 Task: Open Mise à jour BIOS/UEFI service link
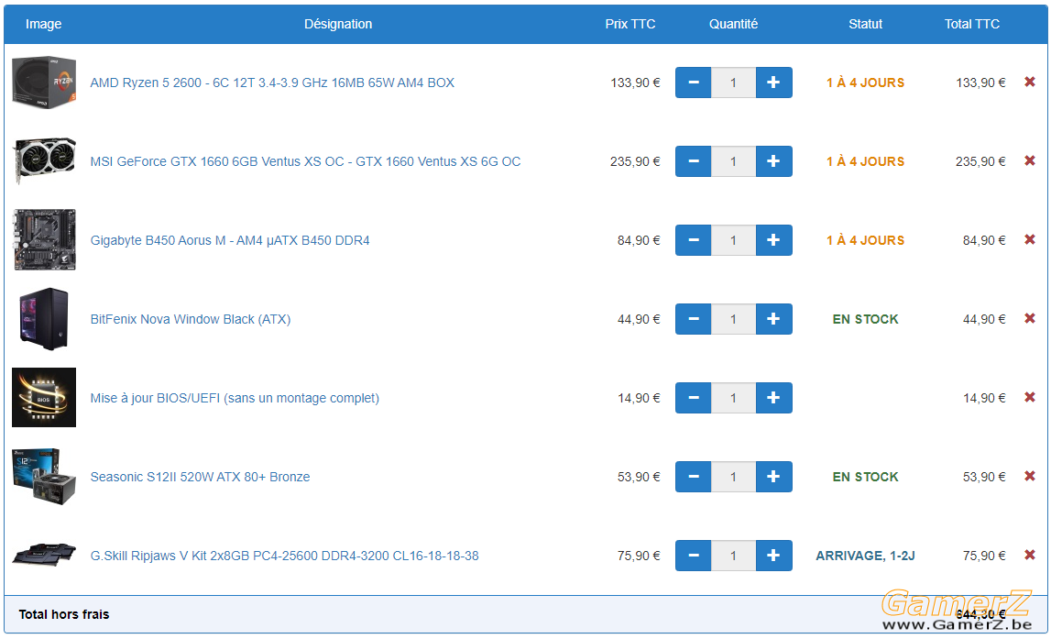tap(235, 398)
